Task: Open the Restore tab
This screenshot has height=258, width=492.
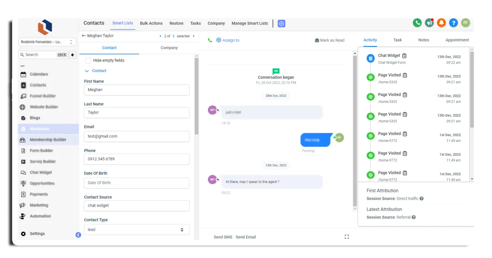Action: (176, 23)
